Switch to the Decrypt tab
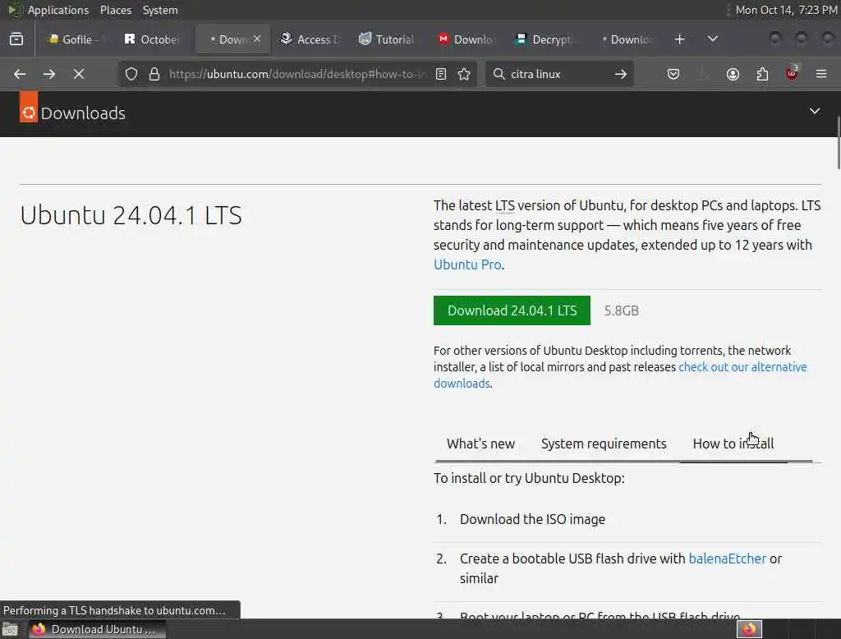The image size is (841, 639). [x=545, y=39]
